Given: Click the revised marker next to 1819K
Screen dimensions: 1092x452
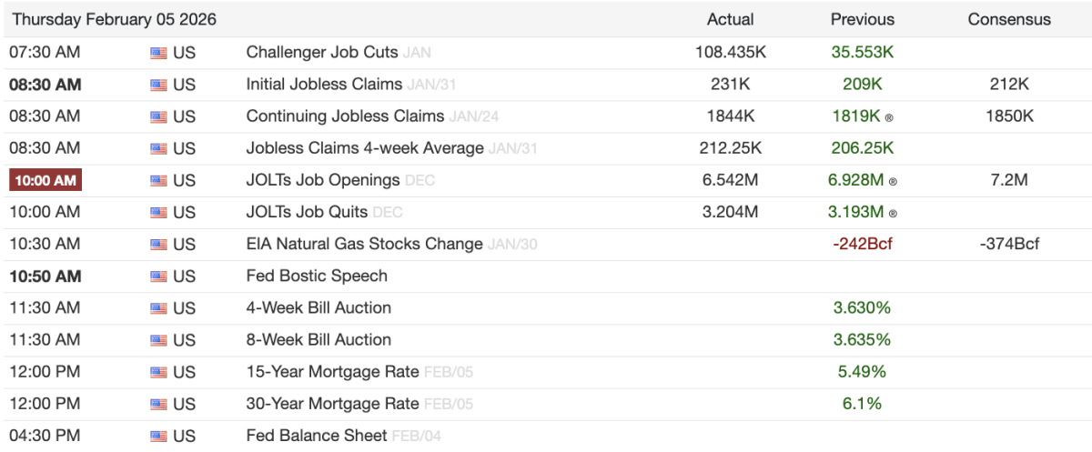Looking at the screenshot, I should (x=889, y=117).
